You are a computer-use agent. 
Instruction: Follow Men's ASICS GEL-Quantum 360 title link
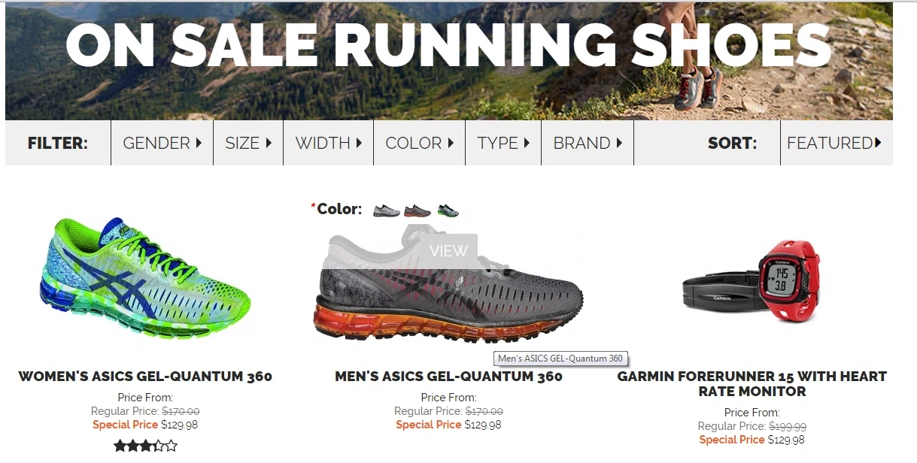(x=448, y=377)
